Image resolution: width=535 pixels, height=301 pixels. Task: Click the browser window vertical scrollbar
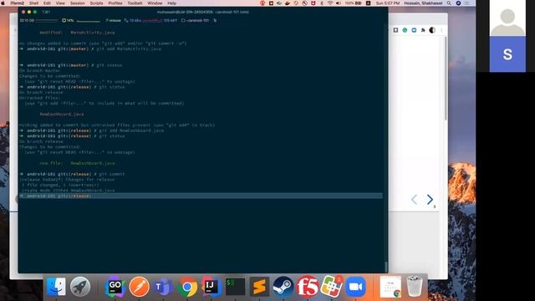pyautogui.click(x=446, y=79)
